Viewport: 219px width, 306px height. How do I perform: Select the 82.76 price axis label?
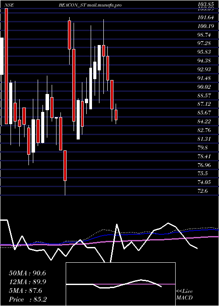tap(205, 130)
